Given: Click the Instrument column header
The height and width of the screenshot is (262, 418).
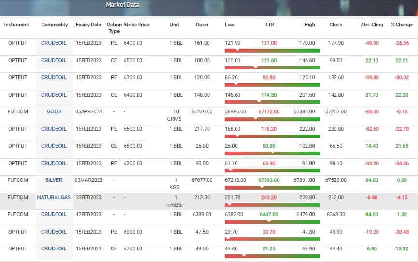Looking at the screenshot, I should [x=16, y=25].
